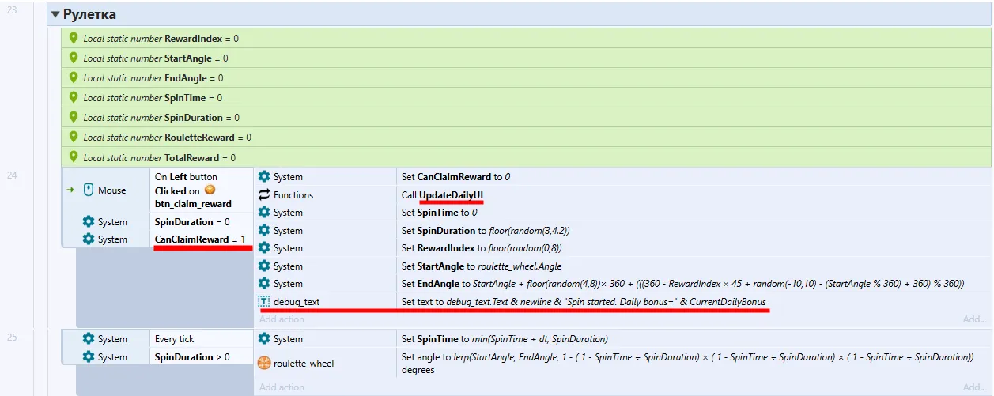Click gear icon of Set SpinTime min action
The image size is (994, 396).
click(264, 338)
